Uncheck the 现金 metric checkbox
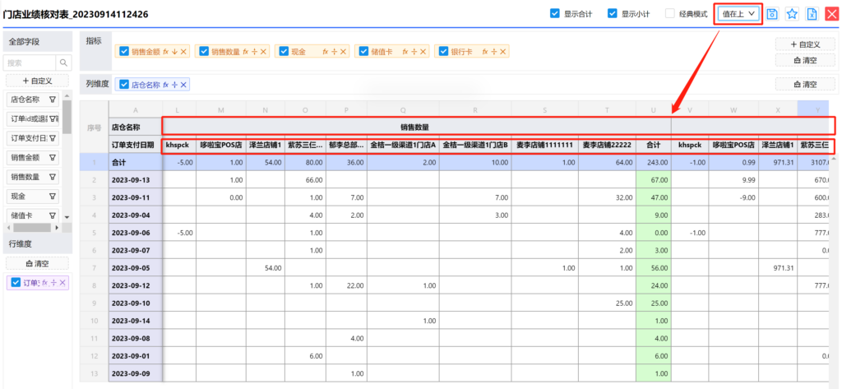842x389 pixels. [x=284, y=52]
